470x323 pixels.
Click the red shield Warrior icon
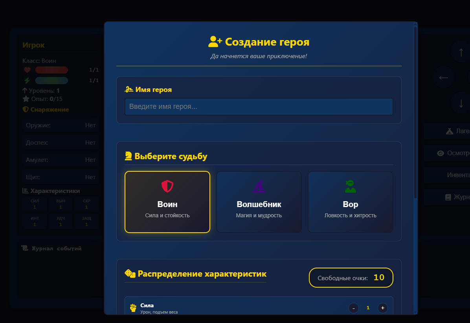click(x=167, y=186)
